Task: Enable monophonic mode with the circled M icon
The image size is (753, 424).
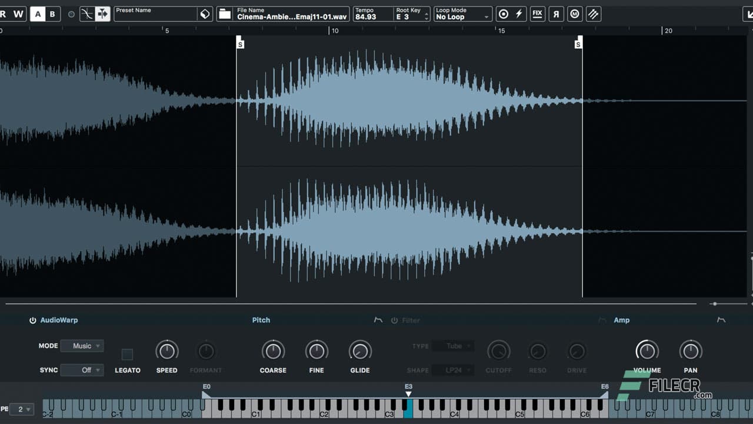Action: tap(575, 14)
